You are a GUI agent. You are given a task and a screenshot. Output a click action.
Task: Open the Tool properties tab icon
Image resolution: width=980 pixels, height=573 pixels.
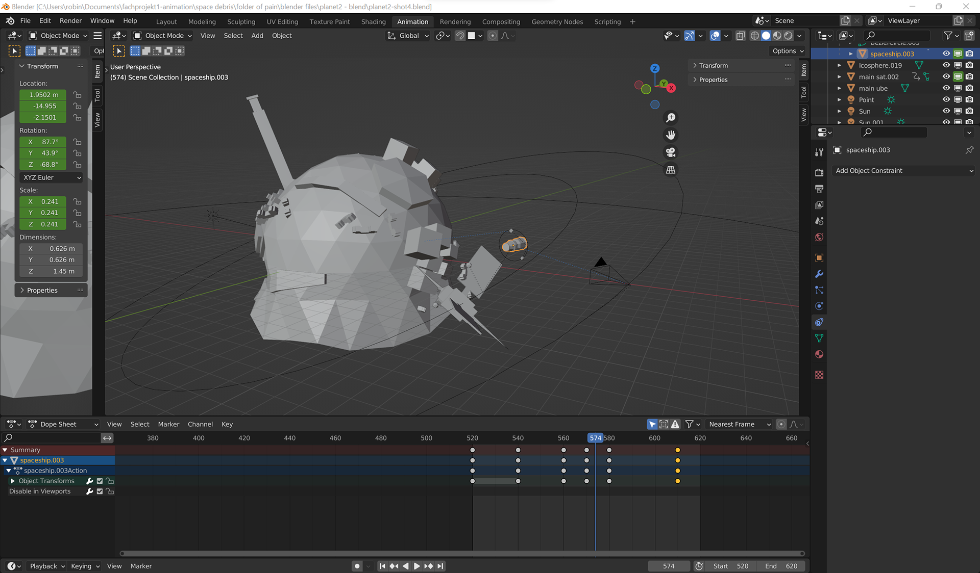tap(819, 152)
